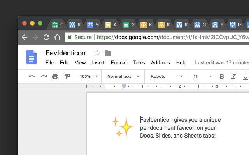This screenshot has width=249, height=155.
Task: Reload the page with the refresh icon
Action: pyautogui.click(x=46, y=37)
